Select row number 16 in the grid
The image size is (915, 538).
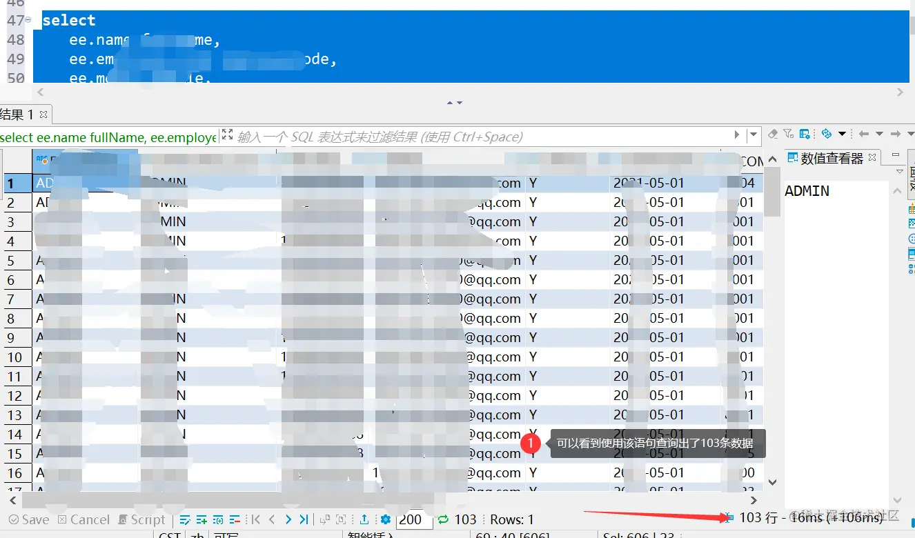[x=15, y=473]
